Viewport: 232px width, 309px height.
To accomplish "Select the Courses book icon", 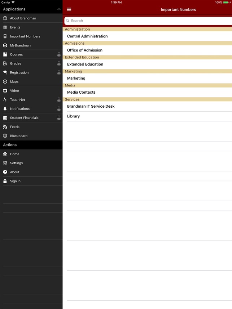I will (5, 54).
